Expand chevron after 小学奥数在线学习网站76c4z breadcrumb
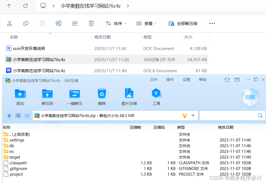Screen dimensions: 266x183 [x=128, y=6]
